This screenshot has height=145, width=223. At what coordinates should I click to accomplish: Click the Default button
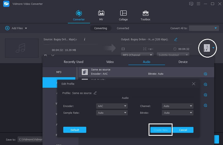pos(75,130)
